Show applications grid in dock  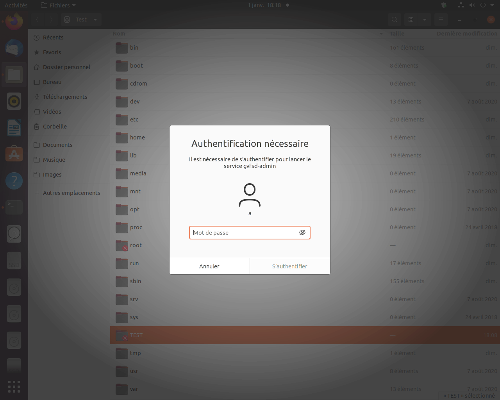(x=14, y=386)
